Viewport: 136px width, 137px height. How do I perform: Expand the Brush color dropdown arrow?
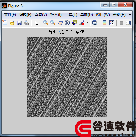coord(87,23)
